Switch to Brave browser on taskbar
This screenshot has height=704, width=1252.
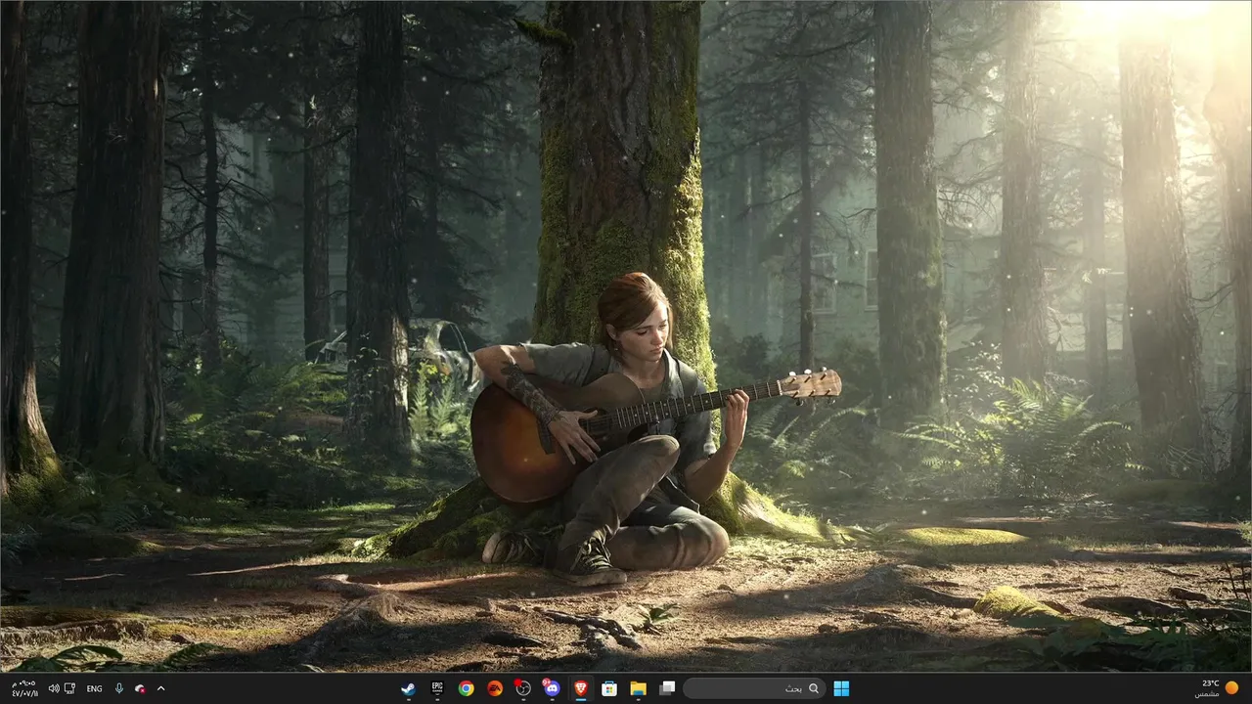[x=581, y=688]
